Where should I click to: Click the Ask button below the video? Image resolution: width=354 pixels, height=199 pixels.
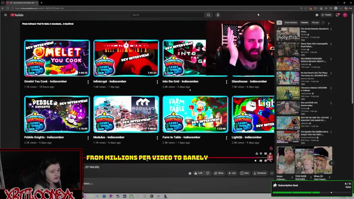[232, 173]
